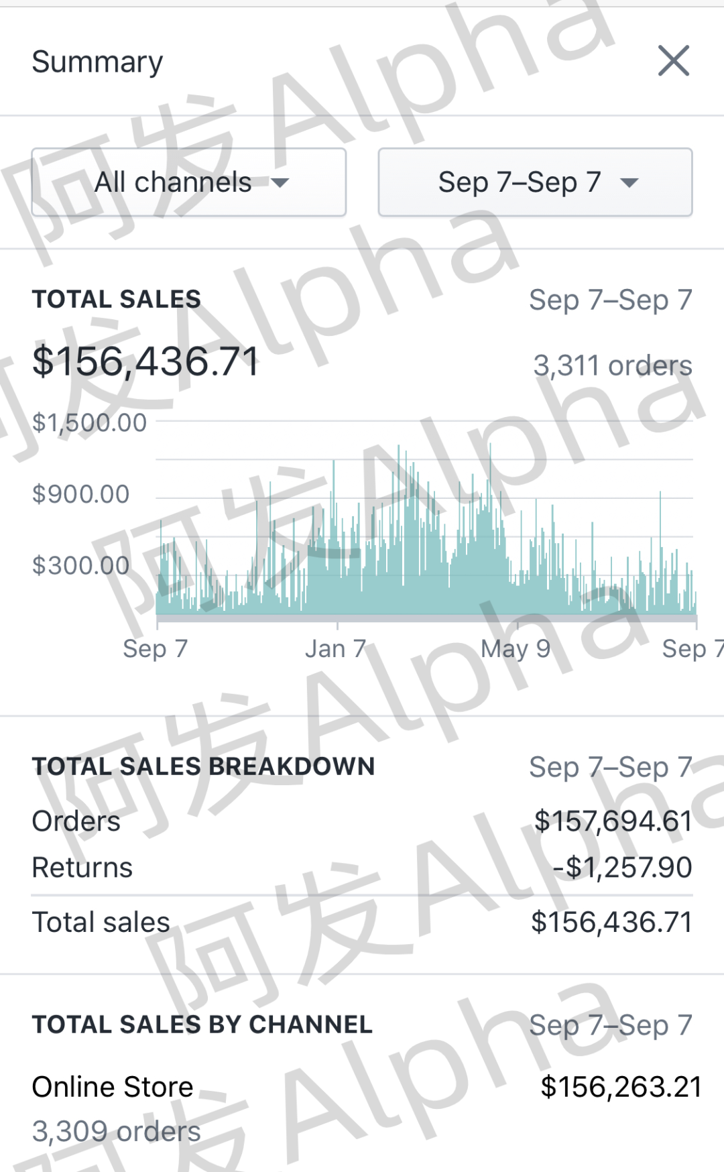724x1172 pixels.
Task: Click the Returns row in the breakdown
Action: click(82, 868)
